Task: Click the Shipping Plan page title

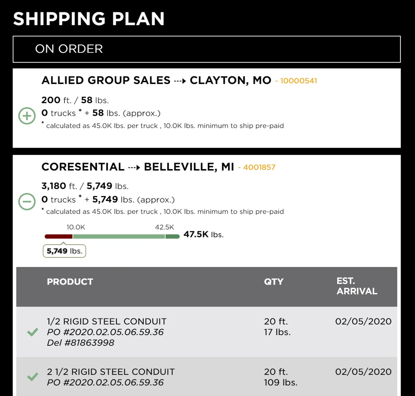Action: tap(89, 19)
